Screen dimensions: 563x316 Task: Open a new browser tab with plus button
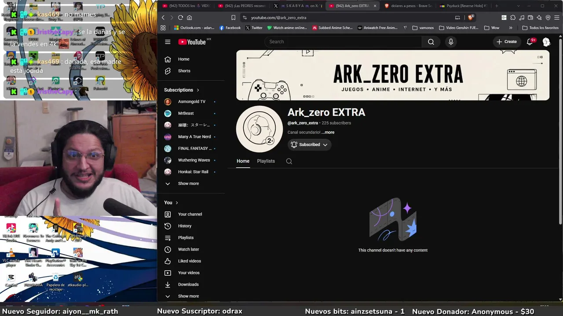click(x=497, y=6)
